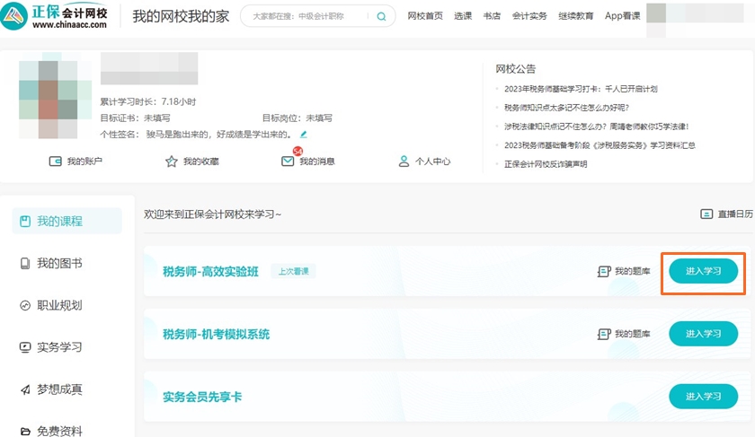Open notice 涉税法律知识点记不住怎么办
Image resolution: width=755 pixels, height=437 pixels.
click(597, 127)
